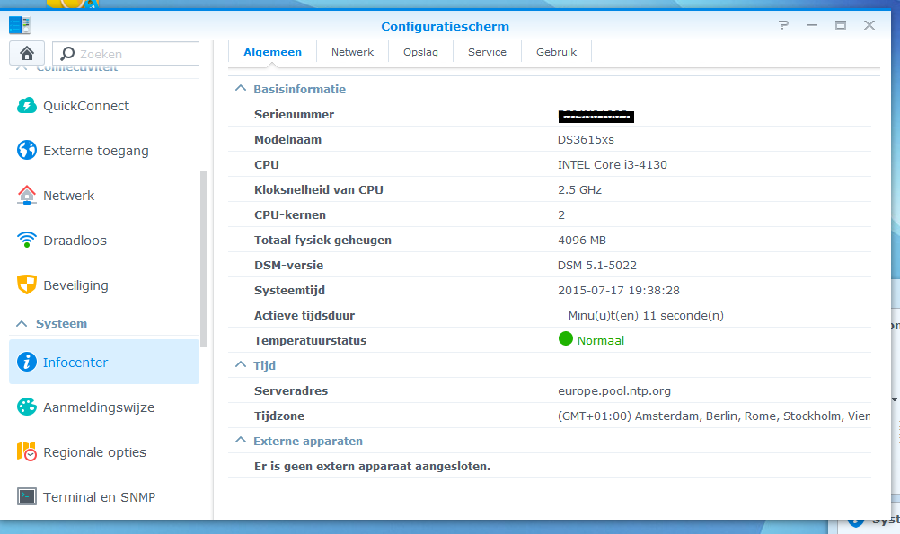Click the Serienummer label
Screen dimensions: 900x534
(294, 114)
